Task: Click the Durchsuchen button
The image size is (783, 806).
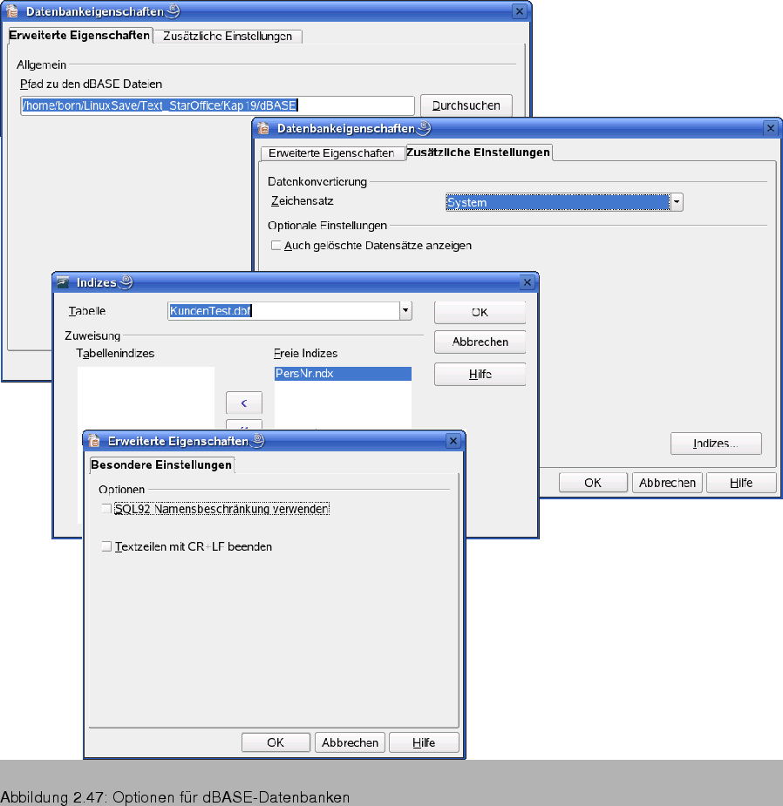Action: coord(466,105)
